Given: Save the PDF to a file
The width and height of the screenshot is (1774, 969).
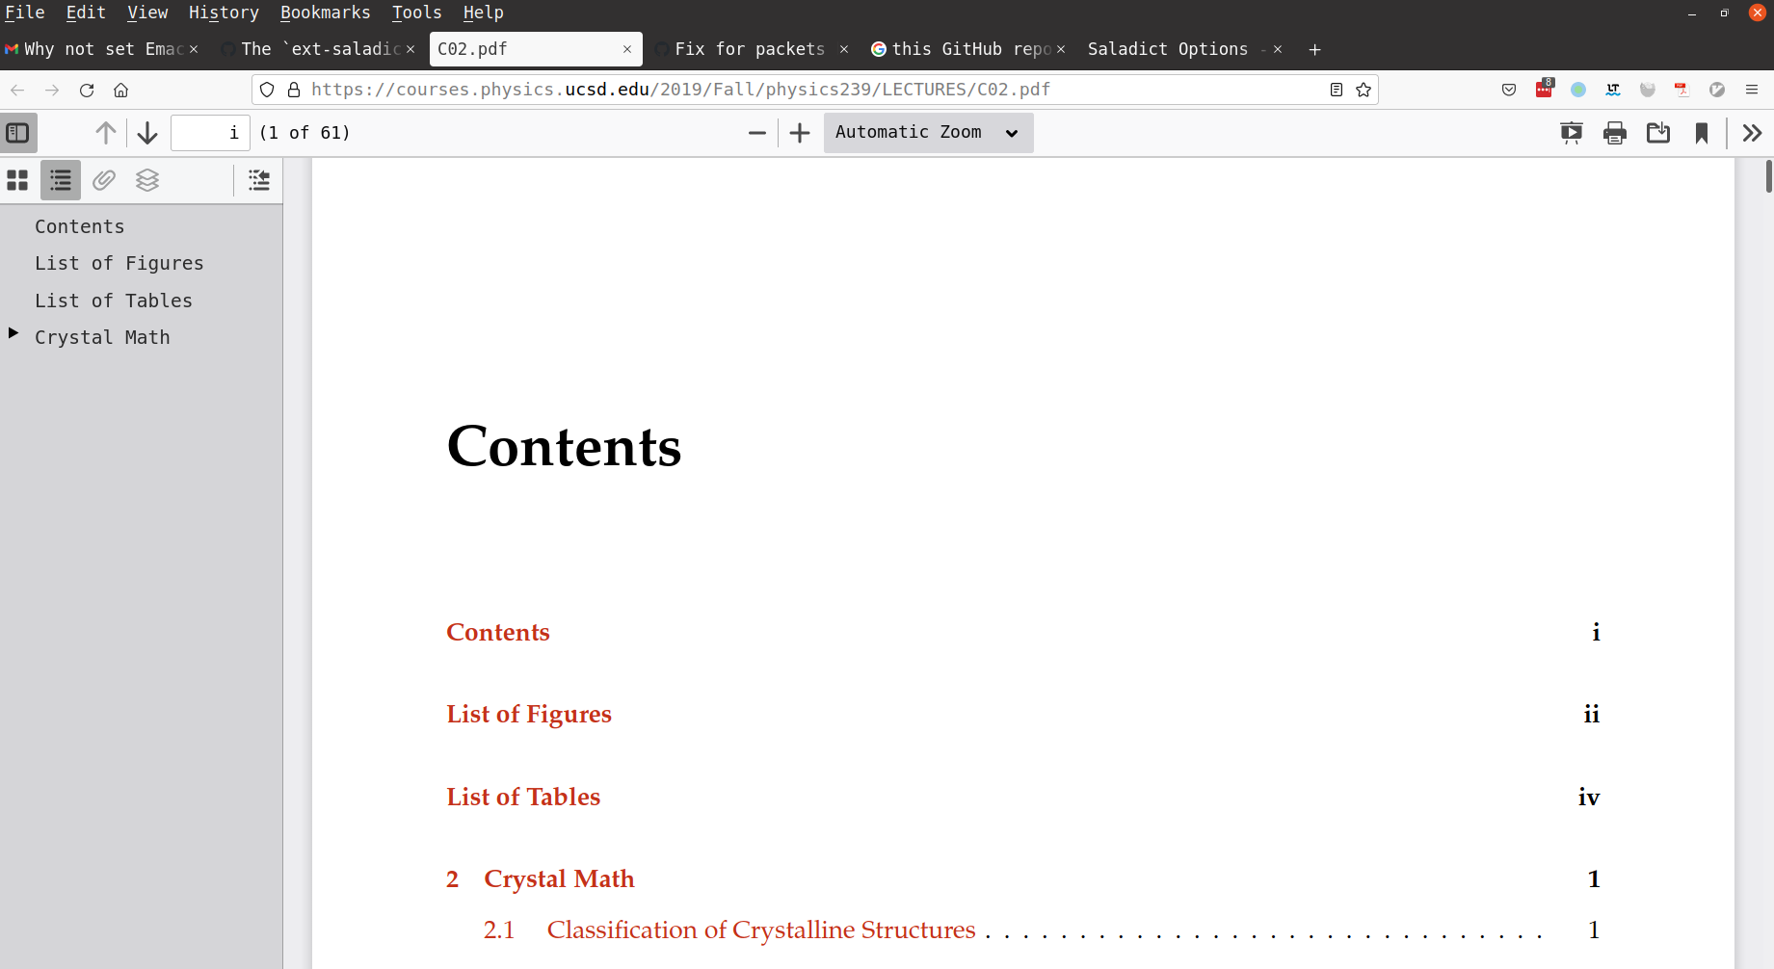Looking at the screenshot, I should (1658, 133).
